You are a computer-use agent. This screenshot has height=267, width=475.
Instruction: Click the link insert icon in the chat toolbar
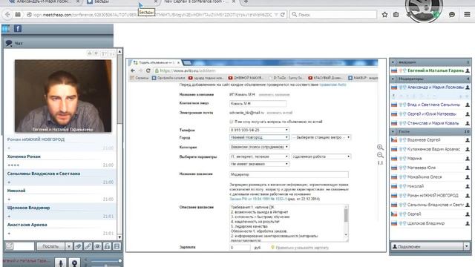tap(88, 246)
